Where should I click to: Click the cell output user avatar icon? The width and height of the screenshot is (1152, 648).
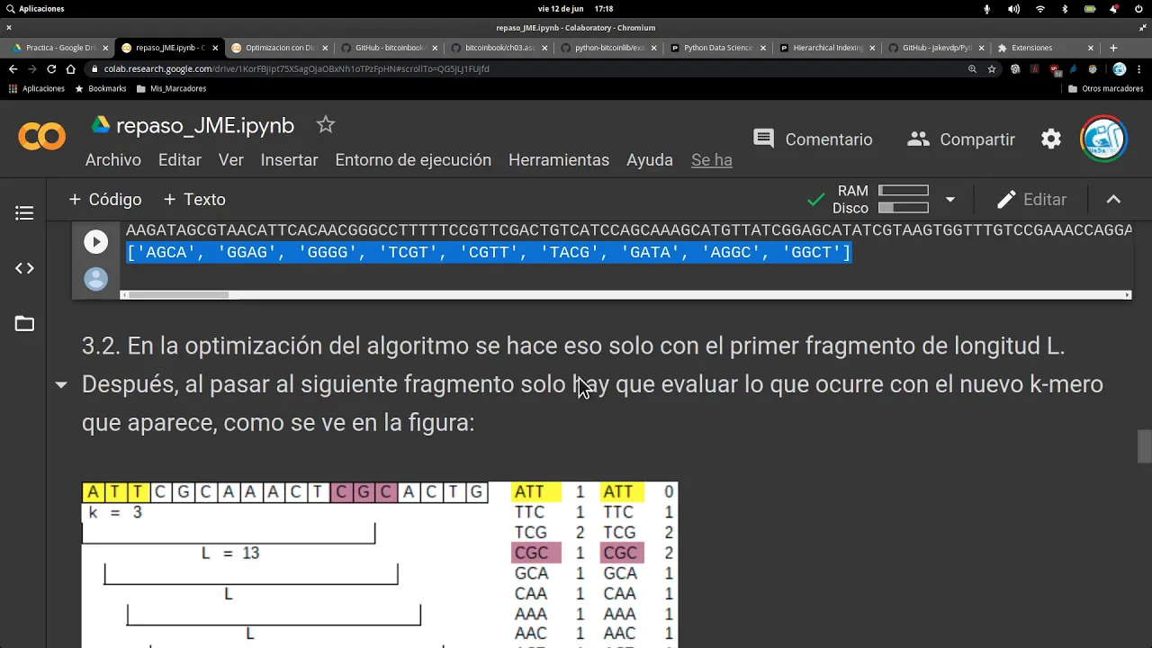tap(95, 279)
